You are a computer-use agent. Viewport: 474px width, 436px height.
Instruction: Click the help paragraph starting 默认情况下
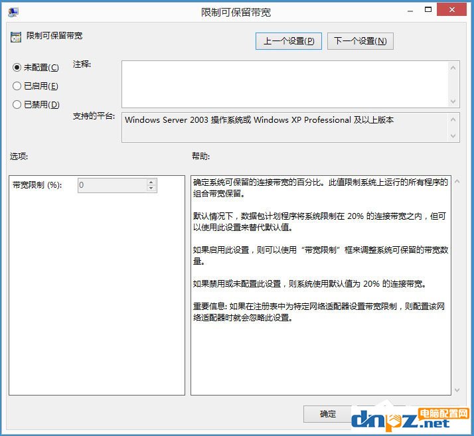pos(319,222)
